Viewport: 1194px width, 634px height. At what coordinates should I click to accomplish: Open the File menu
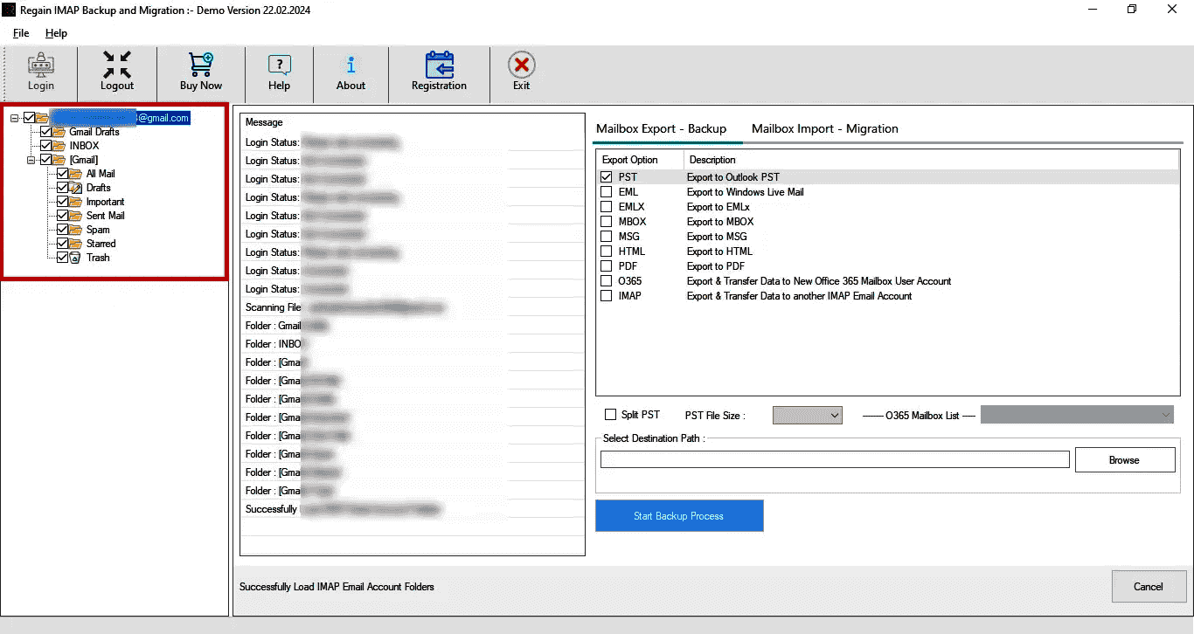pos(20,33)
